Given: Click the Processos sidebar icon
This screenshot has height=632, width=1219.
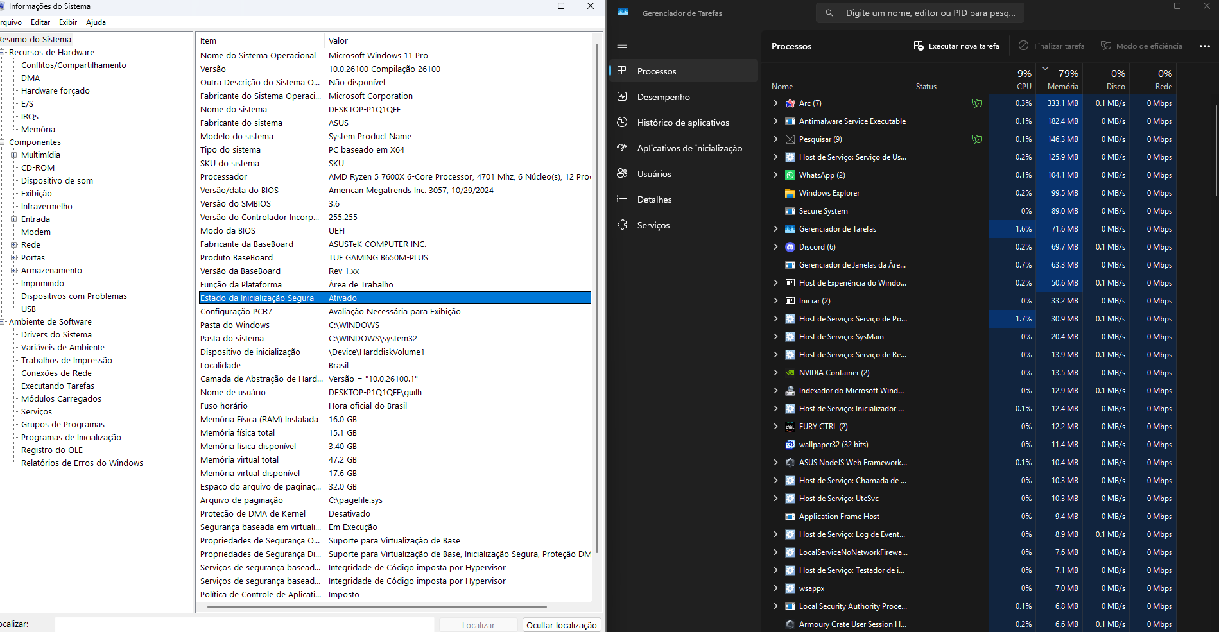Looking at the screenshot, I should [621, 71].
